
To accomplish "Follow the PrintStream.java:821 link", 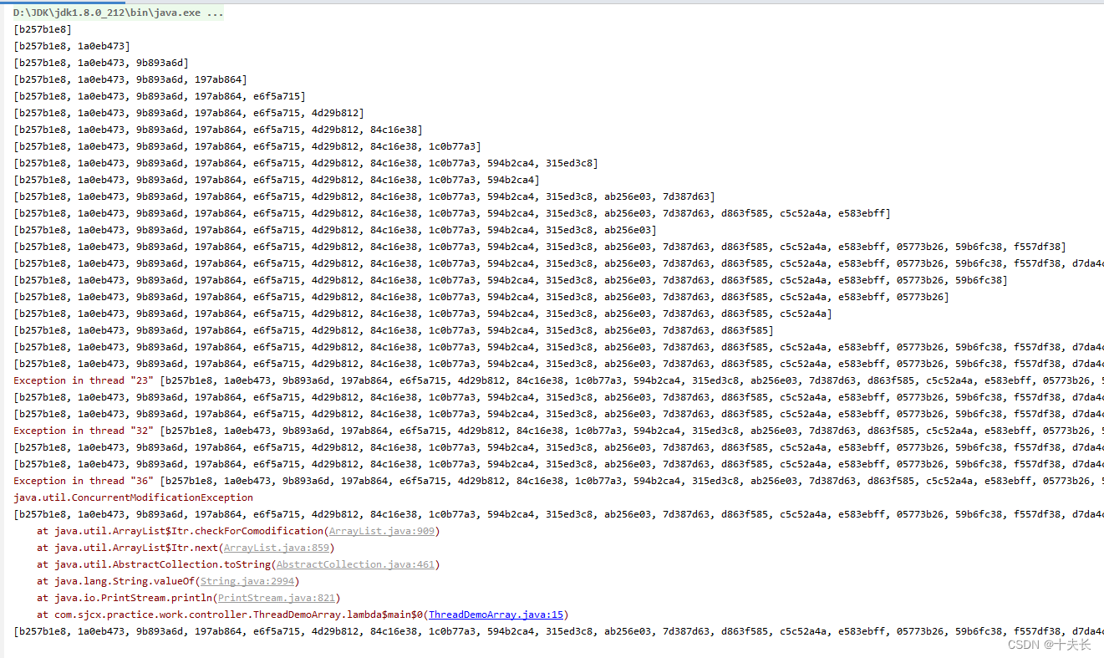I will click(x=276, y=598).
